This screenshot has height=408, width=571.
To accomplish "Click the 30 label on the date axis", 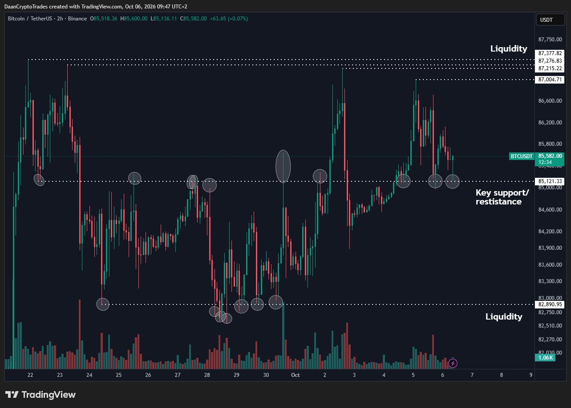I will (266, 375).
